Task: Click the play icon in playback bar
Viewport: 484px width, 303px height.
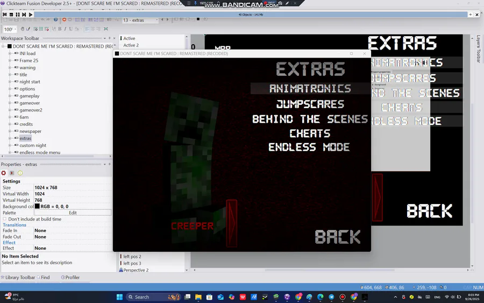Action: 31,15
